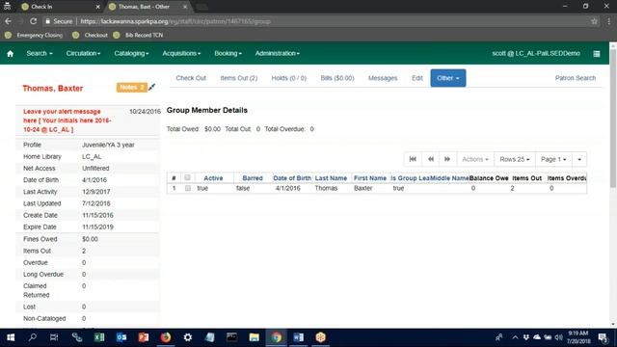Open the Circulation dropdown menu
Image resolution: width=617 pixels, height=347 pixels.
[83, 54]
